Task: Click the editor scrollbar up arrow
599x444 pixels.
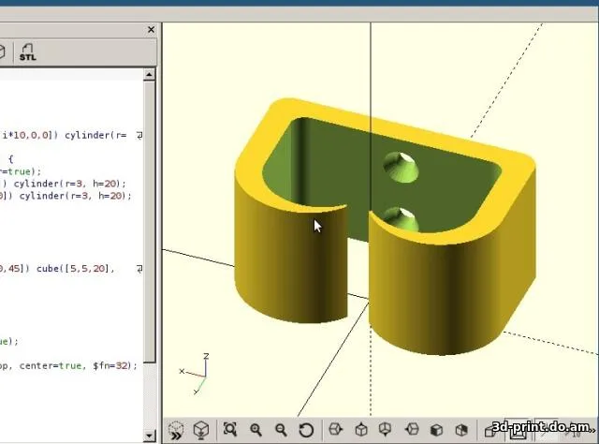Action: coord(150,74)
